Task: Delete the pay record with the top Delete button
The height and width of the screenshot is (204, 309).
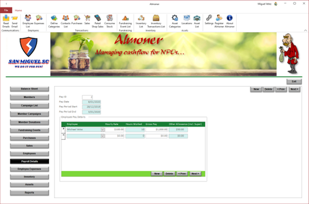Action: pyautogui.click(x=268, y=89)
